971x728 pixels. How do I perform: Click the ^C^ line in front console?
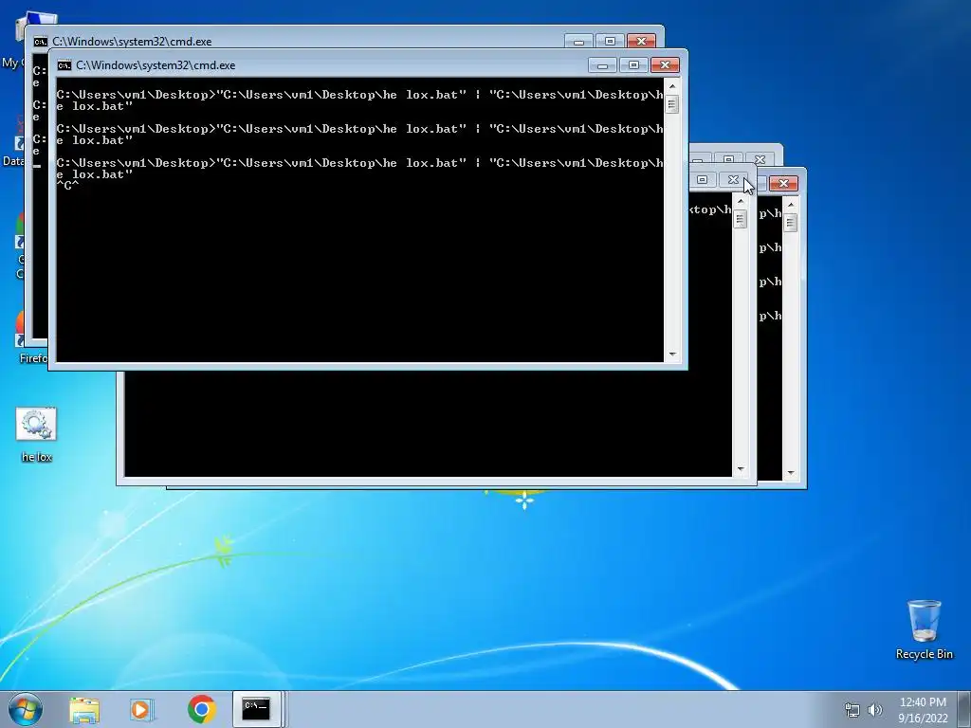point(67,185)
